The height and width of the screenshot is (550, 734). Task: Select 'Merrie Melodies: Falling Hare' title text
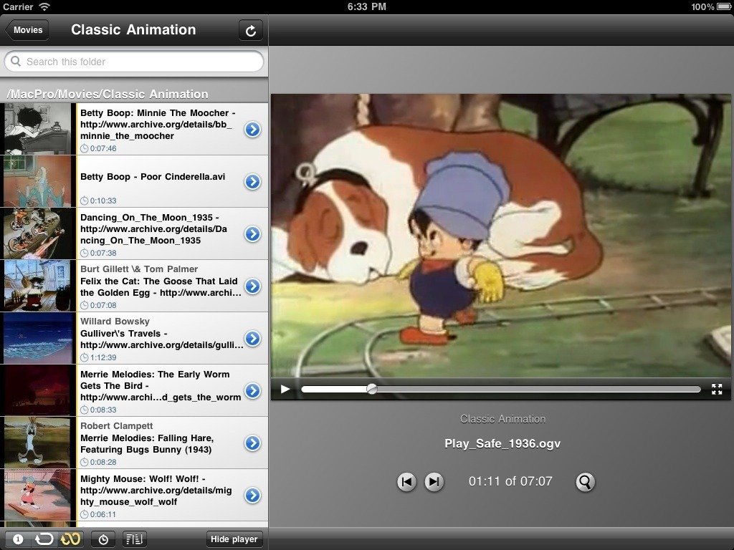click(x=147, y=444)
